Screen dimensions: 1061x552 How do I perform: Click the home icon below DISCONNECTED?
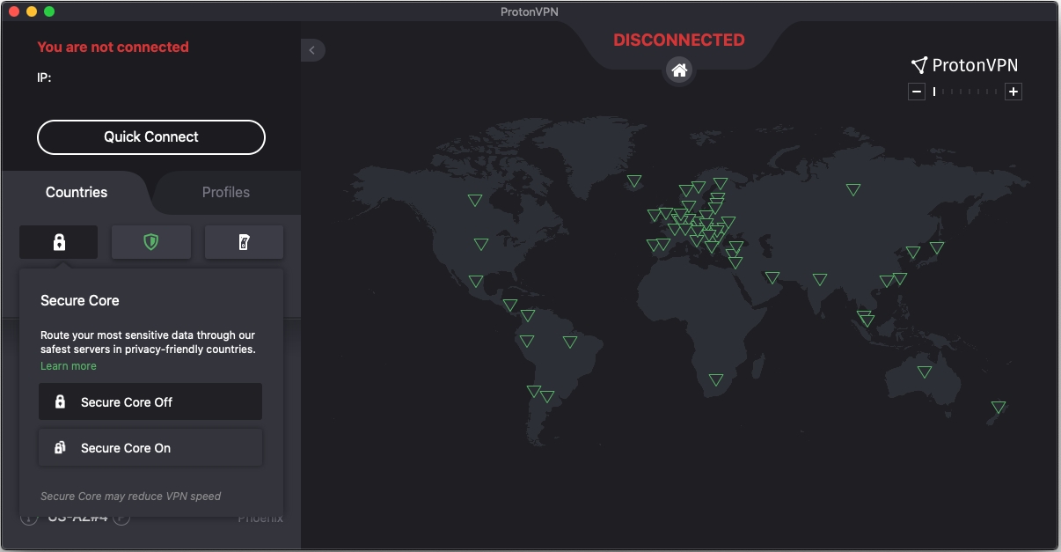coord(679,70)
